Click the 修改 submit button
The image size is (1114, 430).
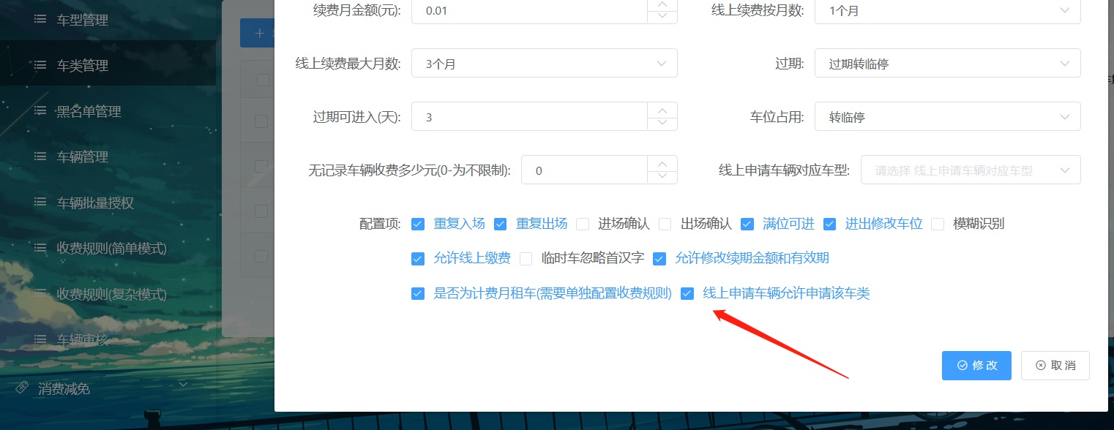(976, 366)
